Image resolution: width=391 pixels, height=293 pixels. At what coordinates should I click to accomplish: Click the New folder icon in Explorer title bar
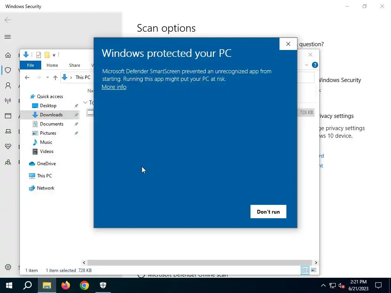[47, 55]
